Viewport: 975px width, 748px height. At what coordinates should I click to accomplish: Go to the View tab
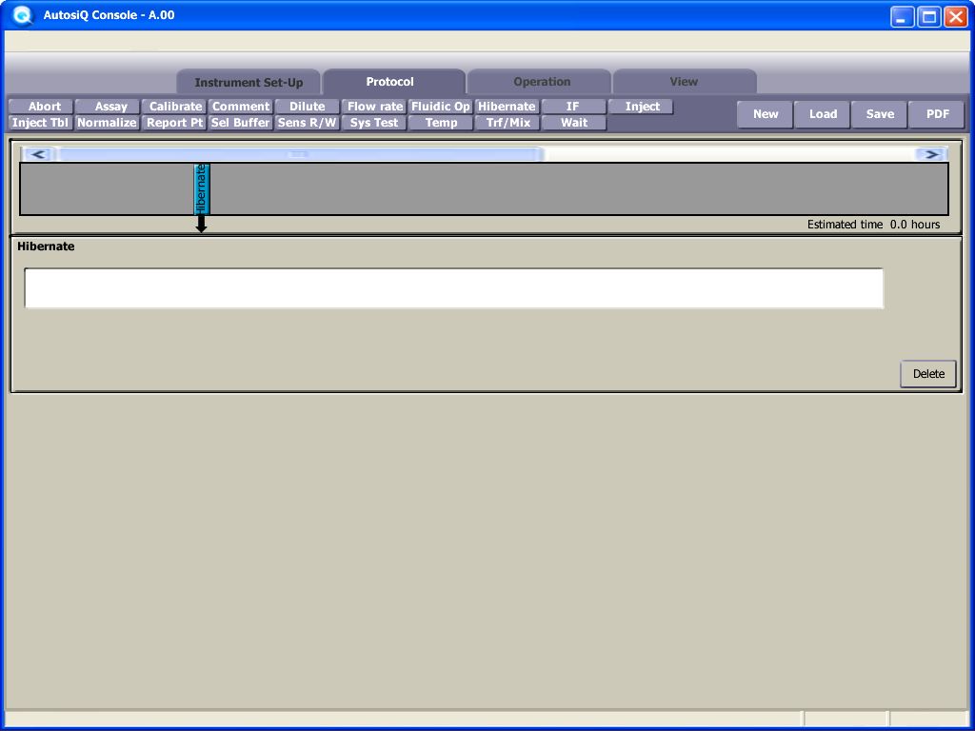685,82
